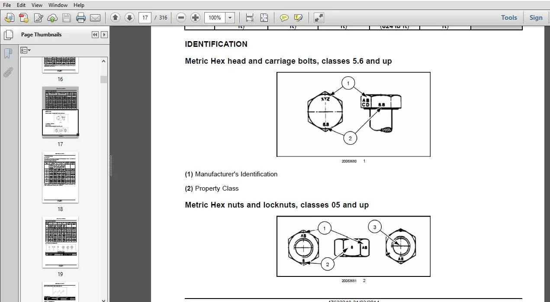
Task: Add a sticky note comment
Action: click(284, 18)
